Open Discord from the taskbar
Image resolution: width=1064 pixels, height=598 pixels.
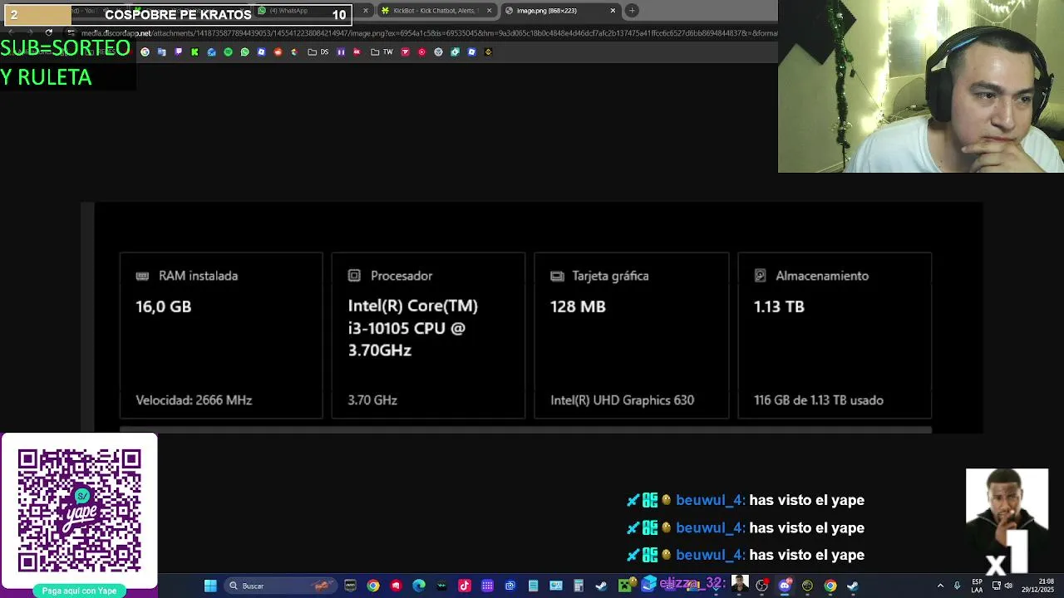tap(785, 586)
